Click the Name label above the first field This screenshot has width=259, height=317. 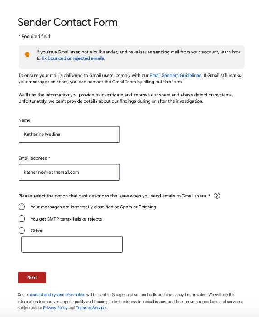[x=24, y=120]
